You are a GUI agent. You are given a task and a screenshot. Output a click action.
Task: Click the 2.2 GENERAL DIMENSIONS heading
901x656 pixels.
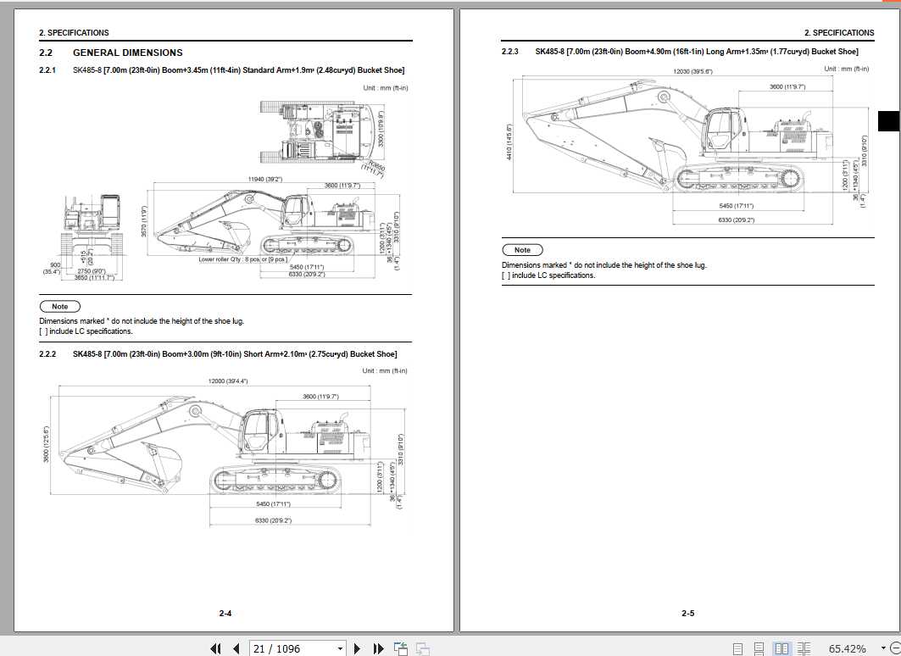pos(111,53)
